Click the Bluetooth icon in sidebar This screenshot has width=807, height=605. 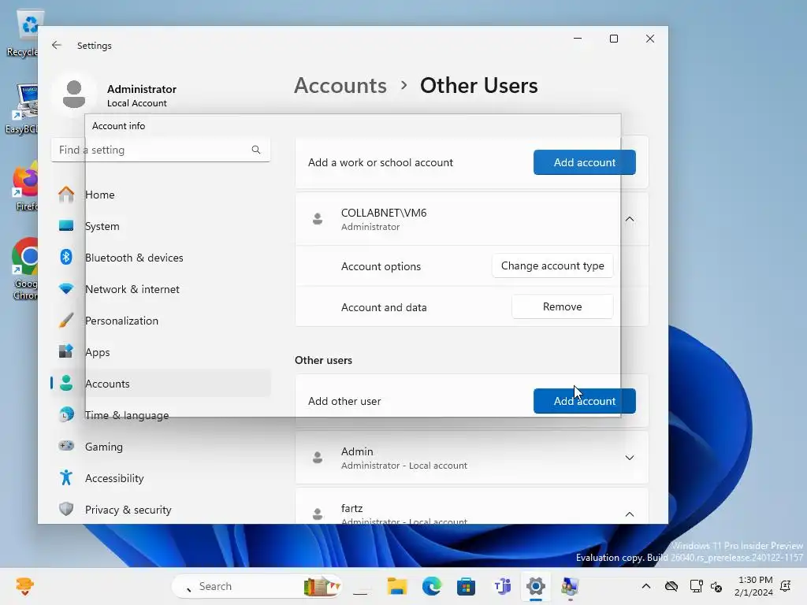point(66,257)
